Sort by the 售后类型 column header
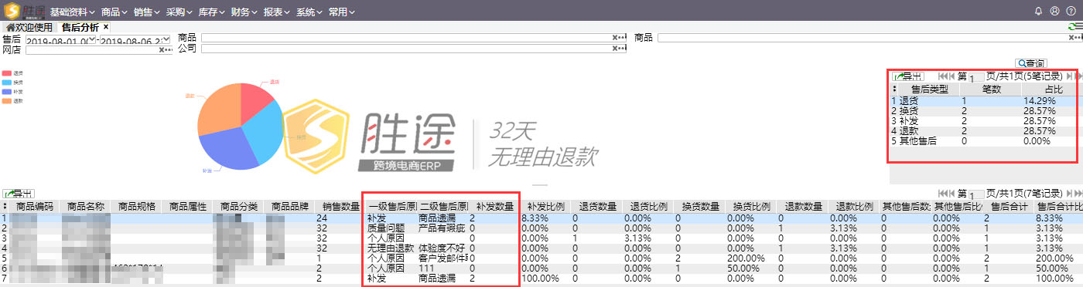The height and width of the screenshot is (287, 1083). coord(929,89)
